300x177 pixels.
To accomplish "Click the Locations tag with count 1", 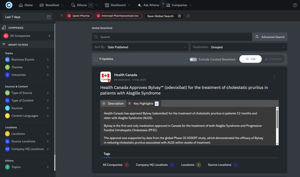I will pyautogui.click(x=191, y=165).
